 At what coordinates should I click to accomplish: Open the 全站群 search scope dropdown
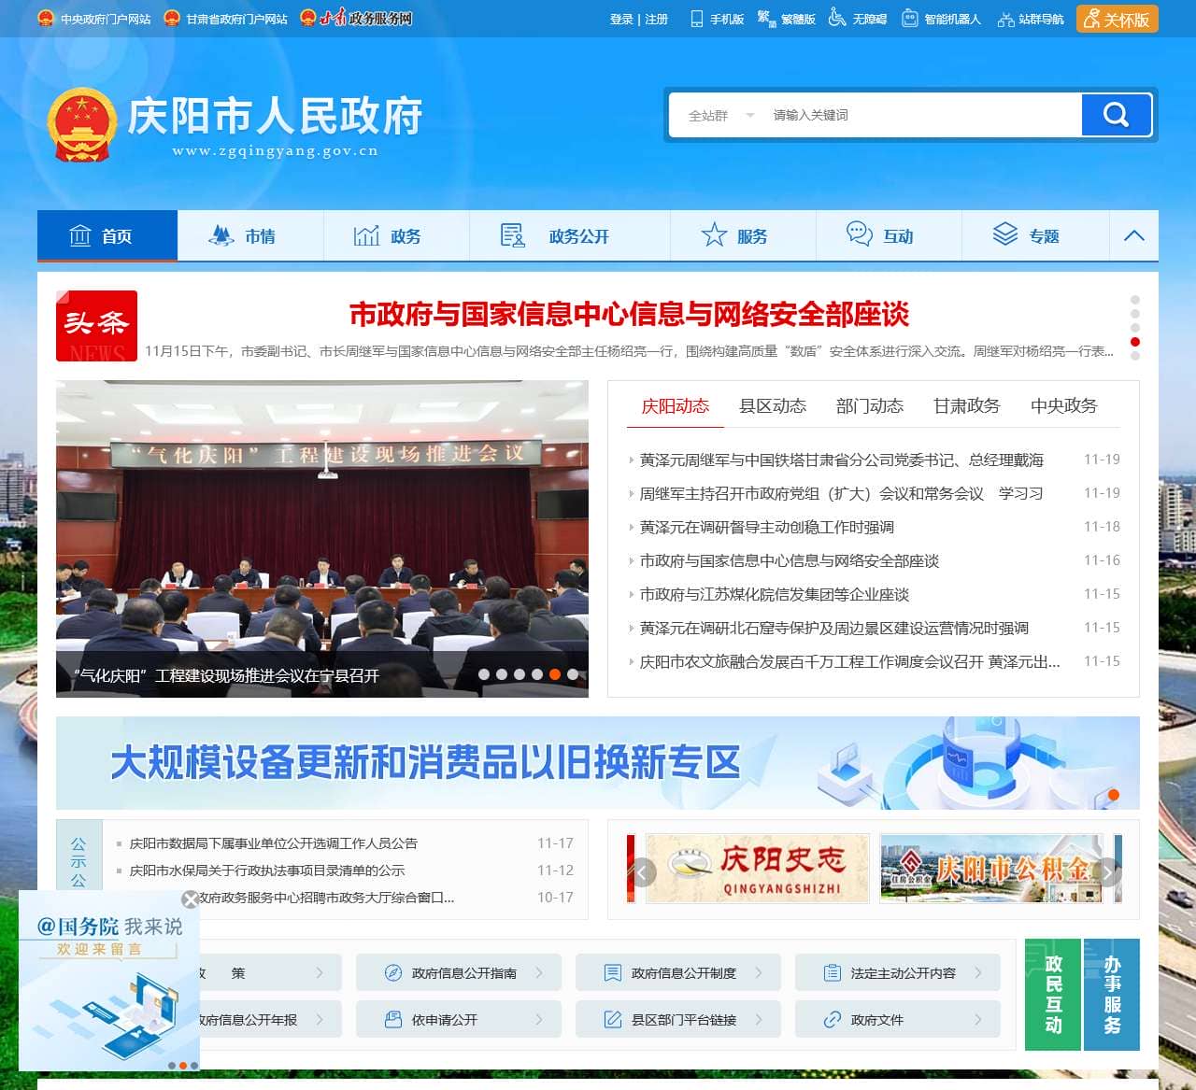click(719, 115)
